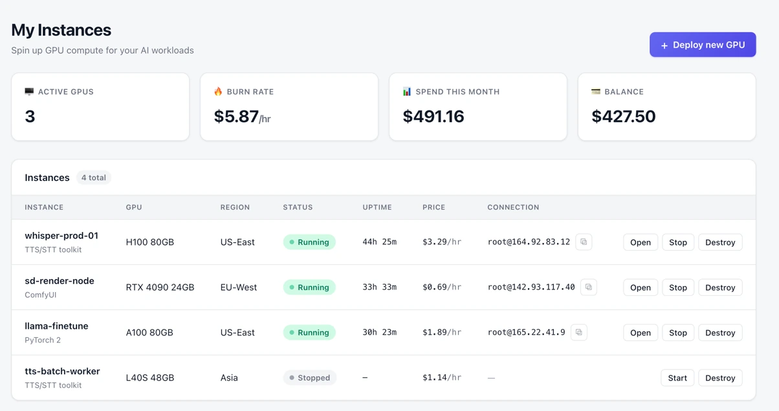
Task: Click the L40S 48GB GPU cell
Action: (150, 378)
